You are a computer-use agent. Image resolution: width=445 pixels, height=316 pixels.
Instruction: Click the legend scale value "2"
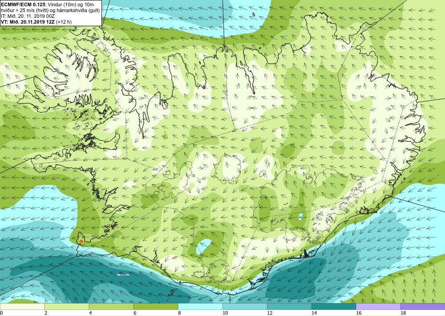46,313
